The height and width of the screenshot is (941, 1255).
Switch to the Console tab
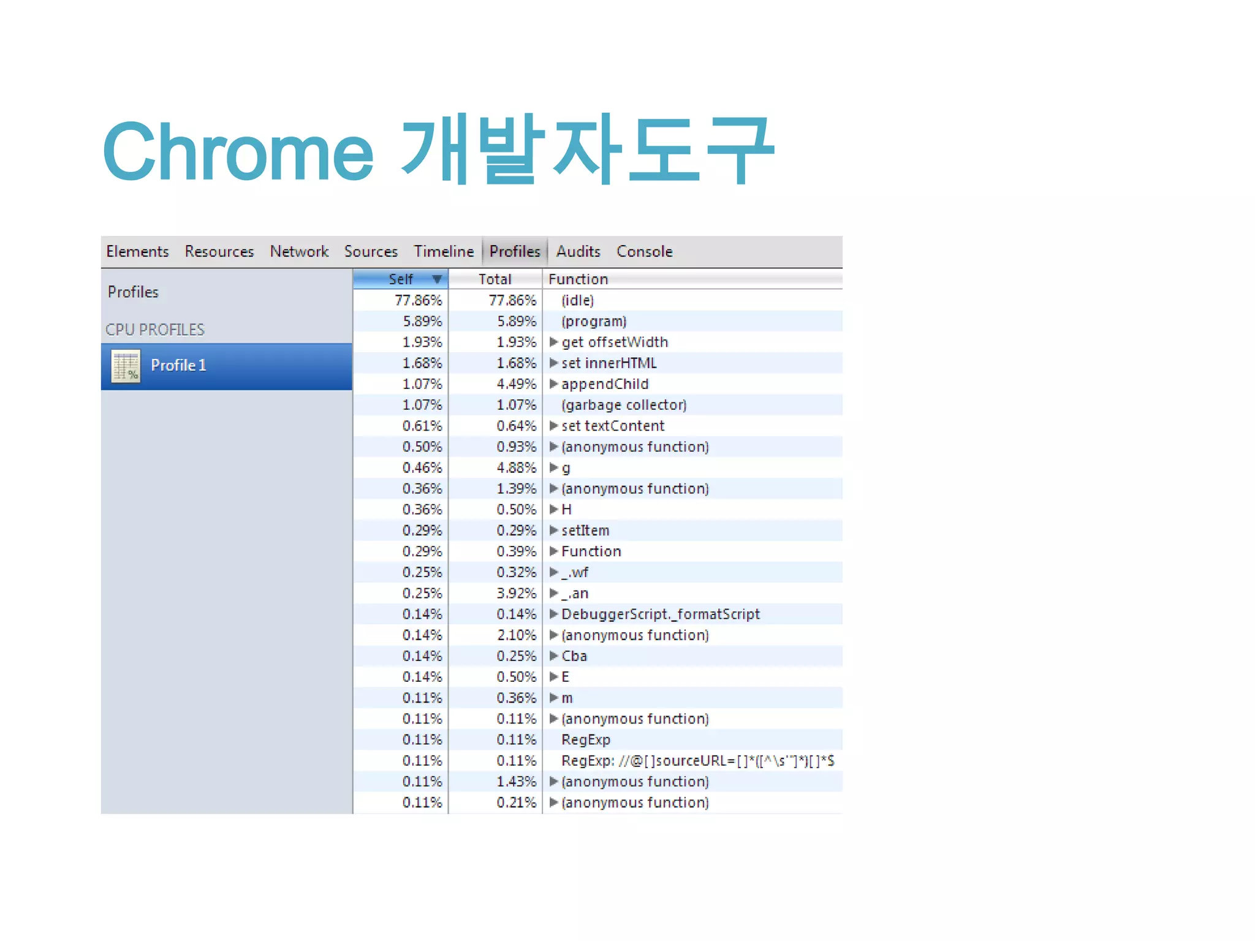645,252
